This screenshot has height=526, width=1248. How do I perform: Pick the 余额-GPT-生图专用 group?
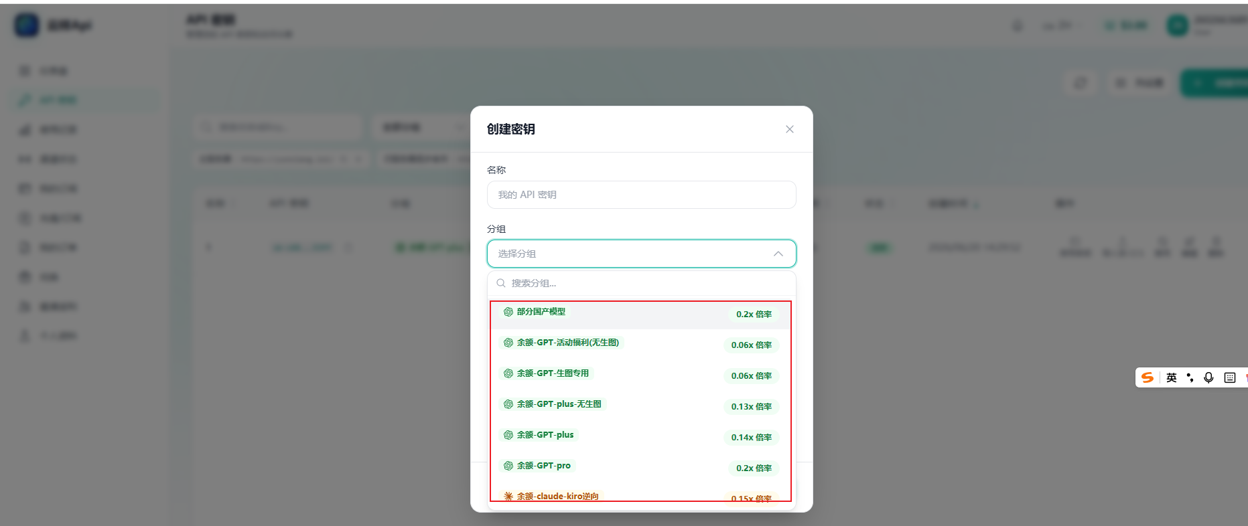tap(641, 375)
